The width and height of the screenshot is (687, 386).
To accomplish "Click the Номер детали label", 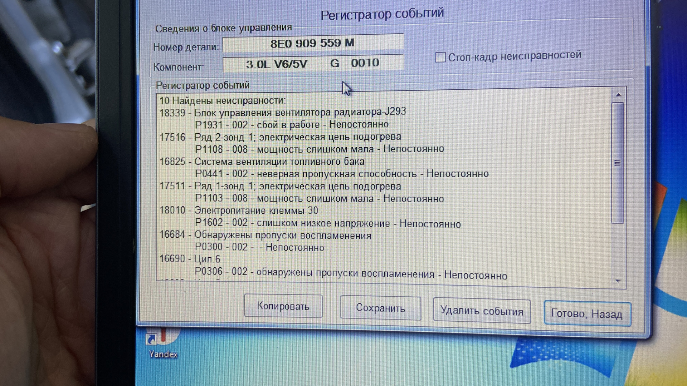I will click(186, 47).
